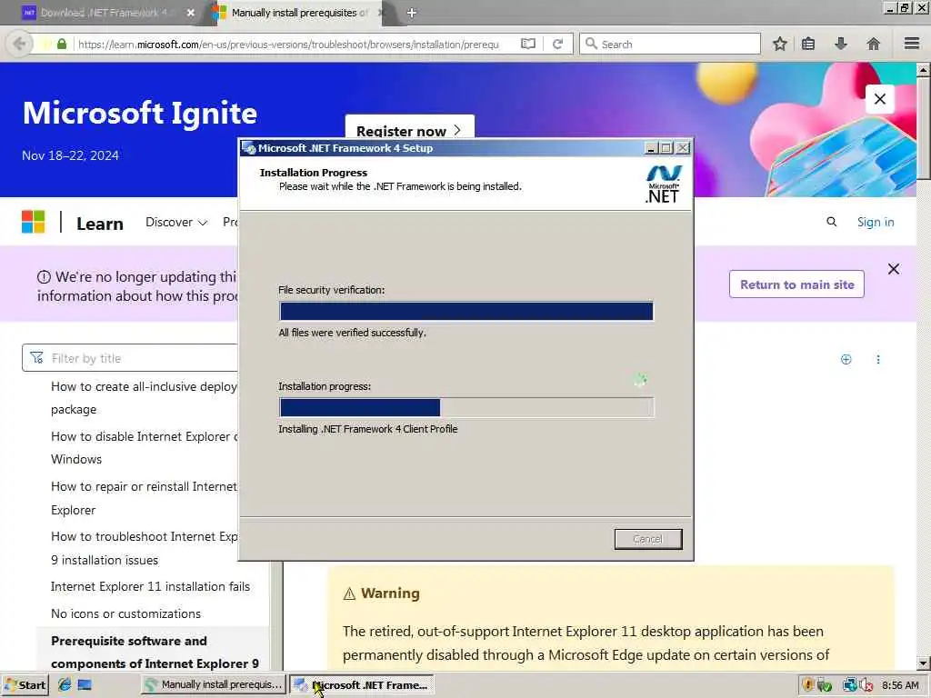Open How to create all-inclusive deployment package
The height and width of the screenshot is (698, 931).
144,398
